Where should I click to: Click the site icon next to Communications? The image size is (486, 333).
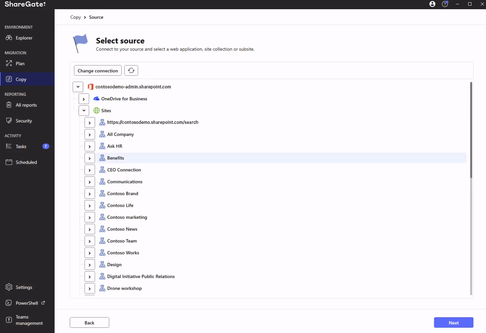pyautogui.click(x=102, y=181)
